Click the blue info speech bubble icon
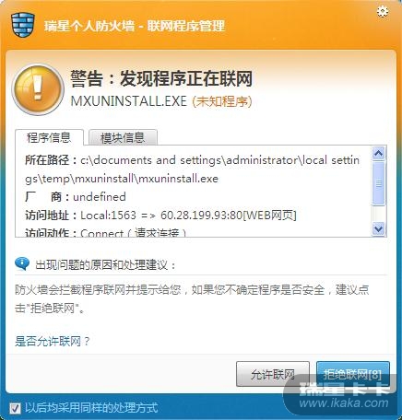 22,264
